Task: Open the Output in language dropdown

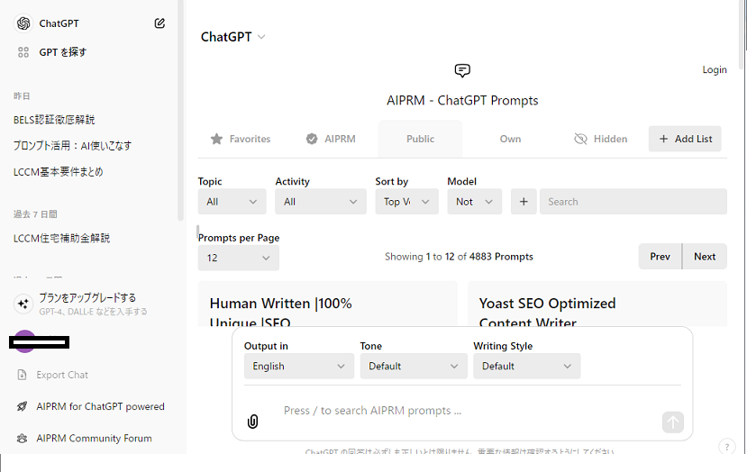Action: tap(299, 366)
